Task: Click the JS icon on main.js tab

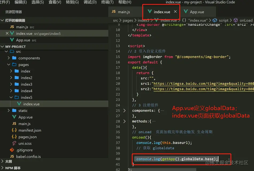Action: click(x=114, y=12)
